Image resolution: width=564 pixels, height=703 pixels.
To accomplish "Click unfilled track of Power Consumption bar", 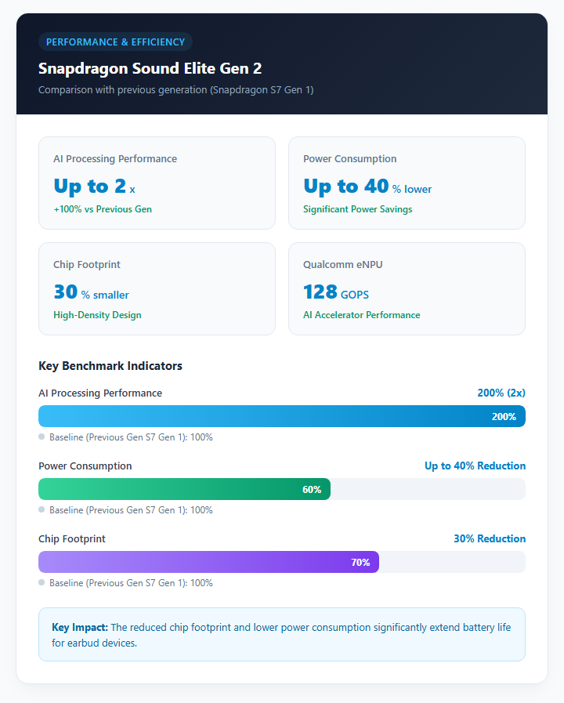I will (428, 489).
